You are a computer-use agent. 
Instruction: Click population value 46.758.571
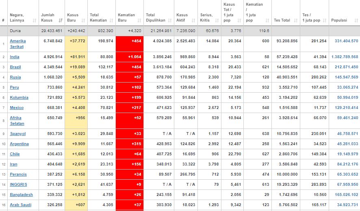(347, 134)
